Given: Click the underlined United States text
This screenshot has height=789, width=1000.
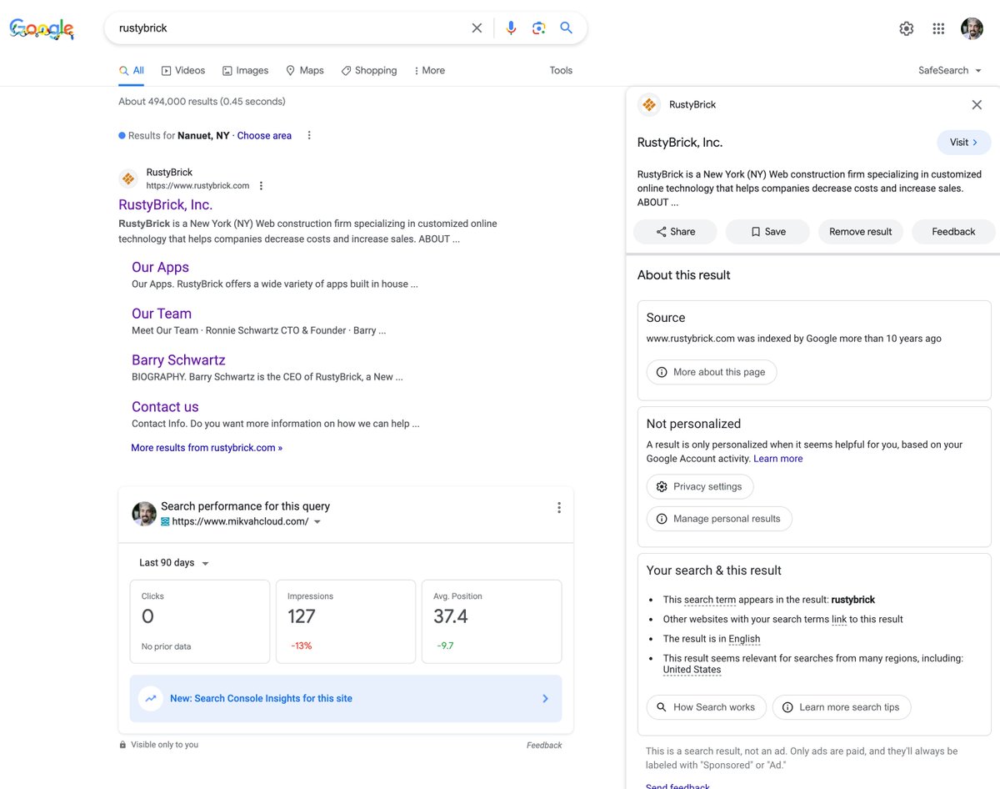Looking at the screenshot, I should tap(692, 670).
